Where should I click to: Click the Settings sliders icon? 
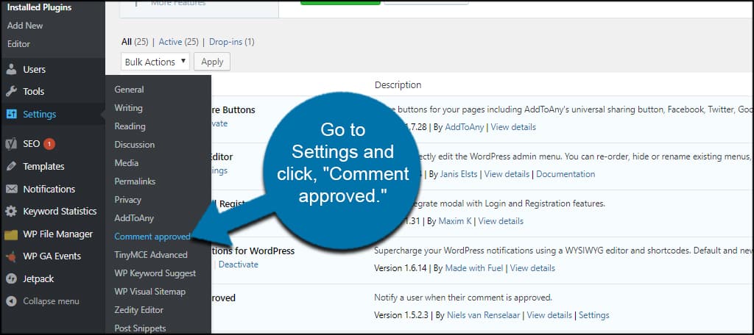pyautogui.click(x=12, y=114)
